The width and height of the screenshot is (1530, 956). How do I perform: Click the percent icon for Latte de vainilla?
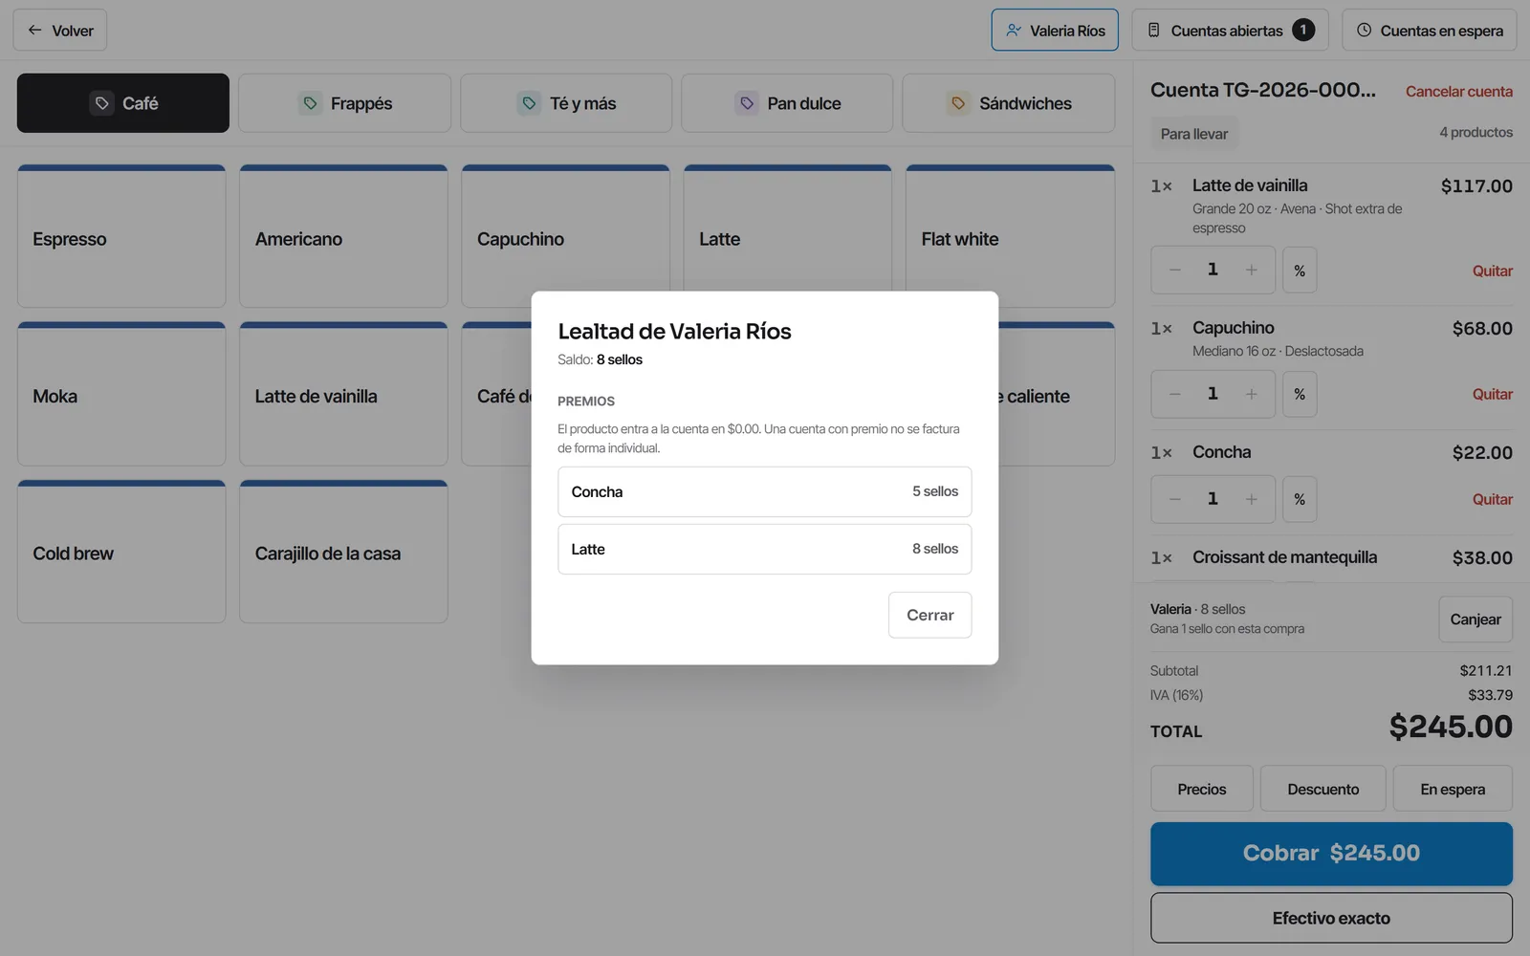pyautogui.click(x=1300, y=271)
